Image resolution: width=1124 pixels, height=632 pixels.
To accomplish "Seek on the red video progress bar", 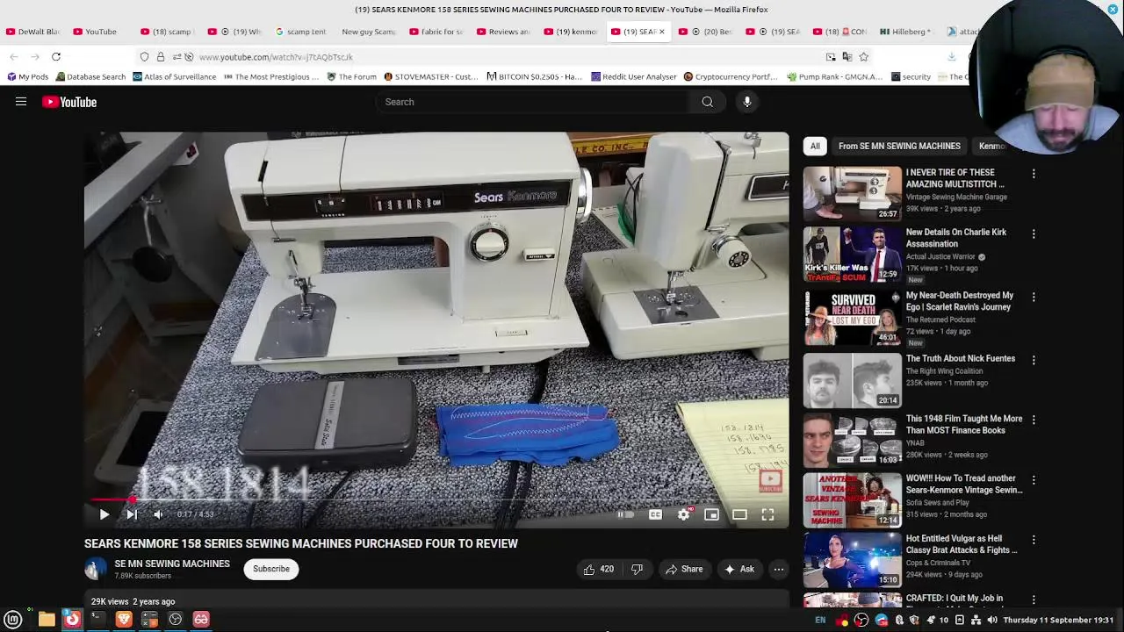I will tap(436, 499).
